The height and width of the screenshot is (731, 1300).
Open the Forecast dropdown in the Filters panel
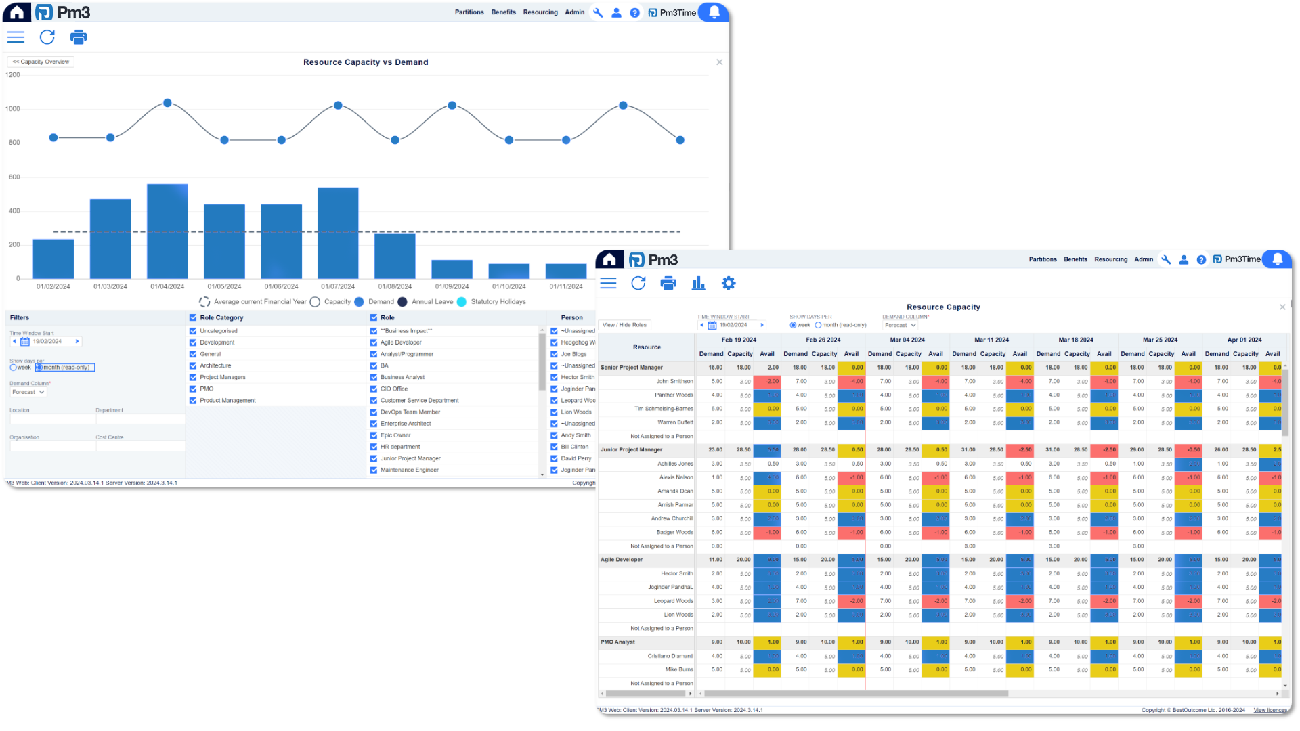[x=28, y=392]
